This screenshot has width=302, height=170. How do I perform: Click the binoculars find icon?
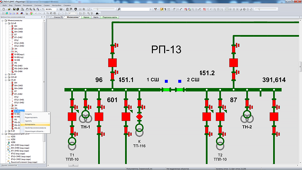97,13
